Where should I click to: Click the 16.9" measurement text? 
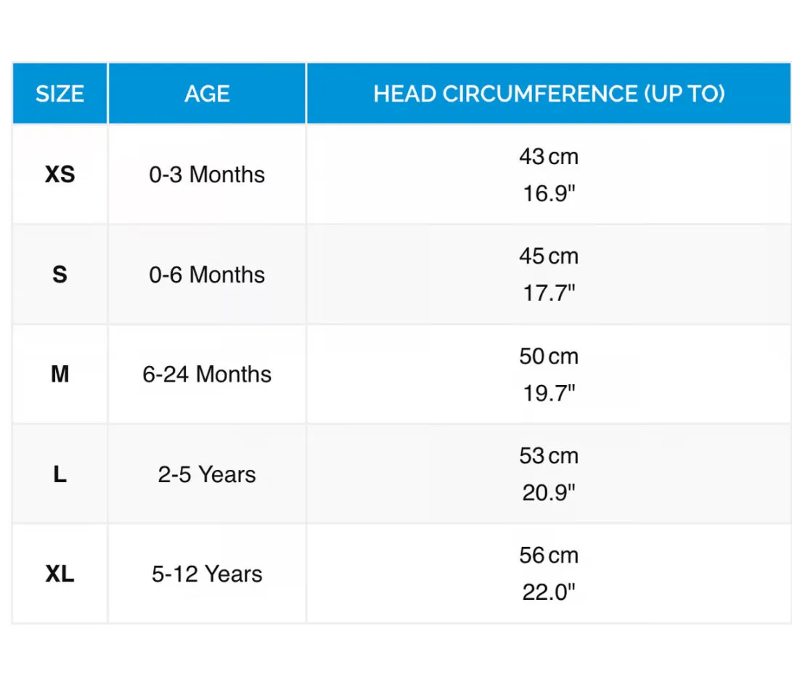(x=549, y=194)
